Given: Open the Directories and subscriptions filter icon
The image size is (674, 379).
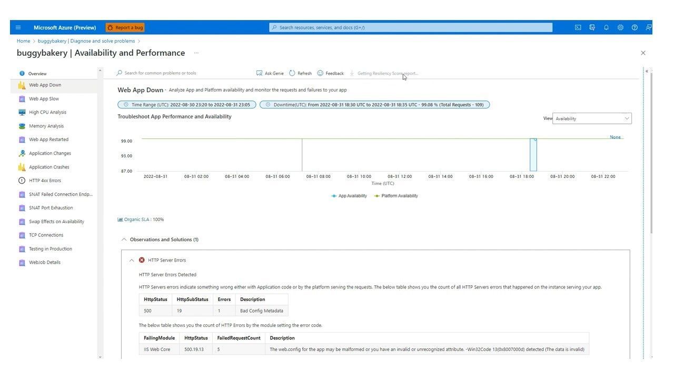Looking at the screenshot, I should tap(592, 27).
